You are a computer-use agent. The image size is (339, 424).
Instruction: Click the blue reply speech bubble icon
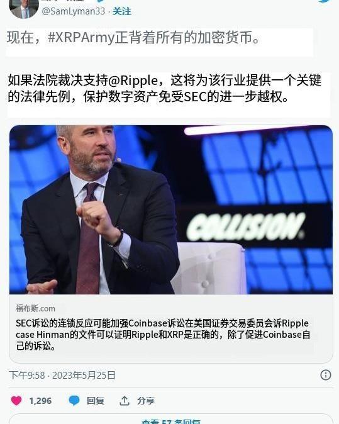(74, 401)
